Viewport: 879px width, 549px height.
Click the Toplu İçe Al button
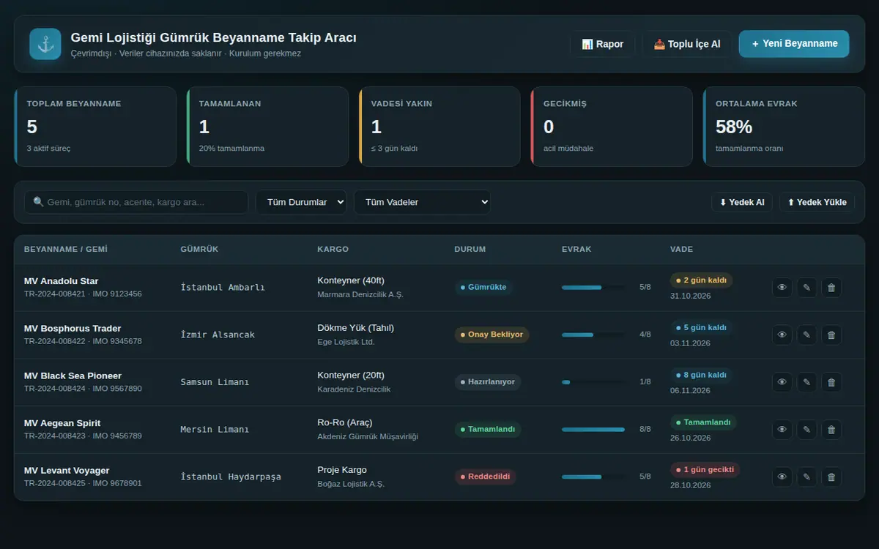pyautogui.click(x=687, y=44)
